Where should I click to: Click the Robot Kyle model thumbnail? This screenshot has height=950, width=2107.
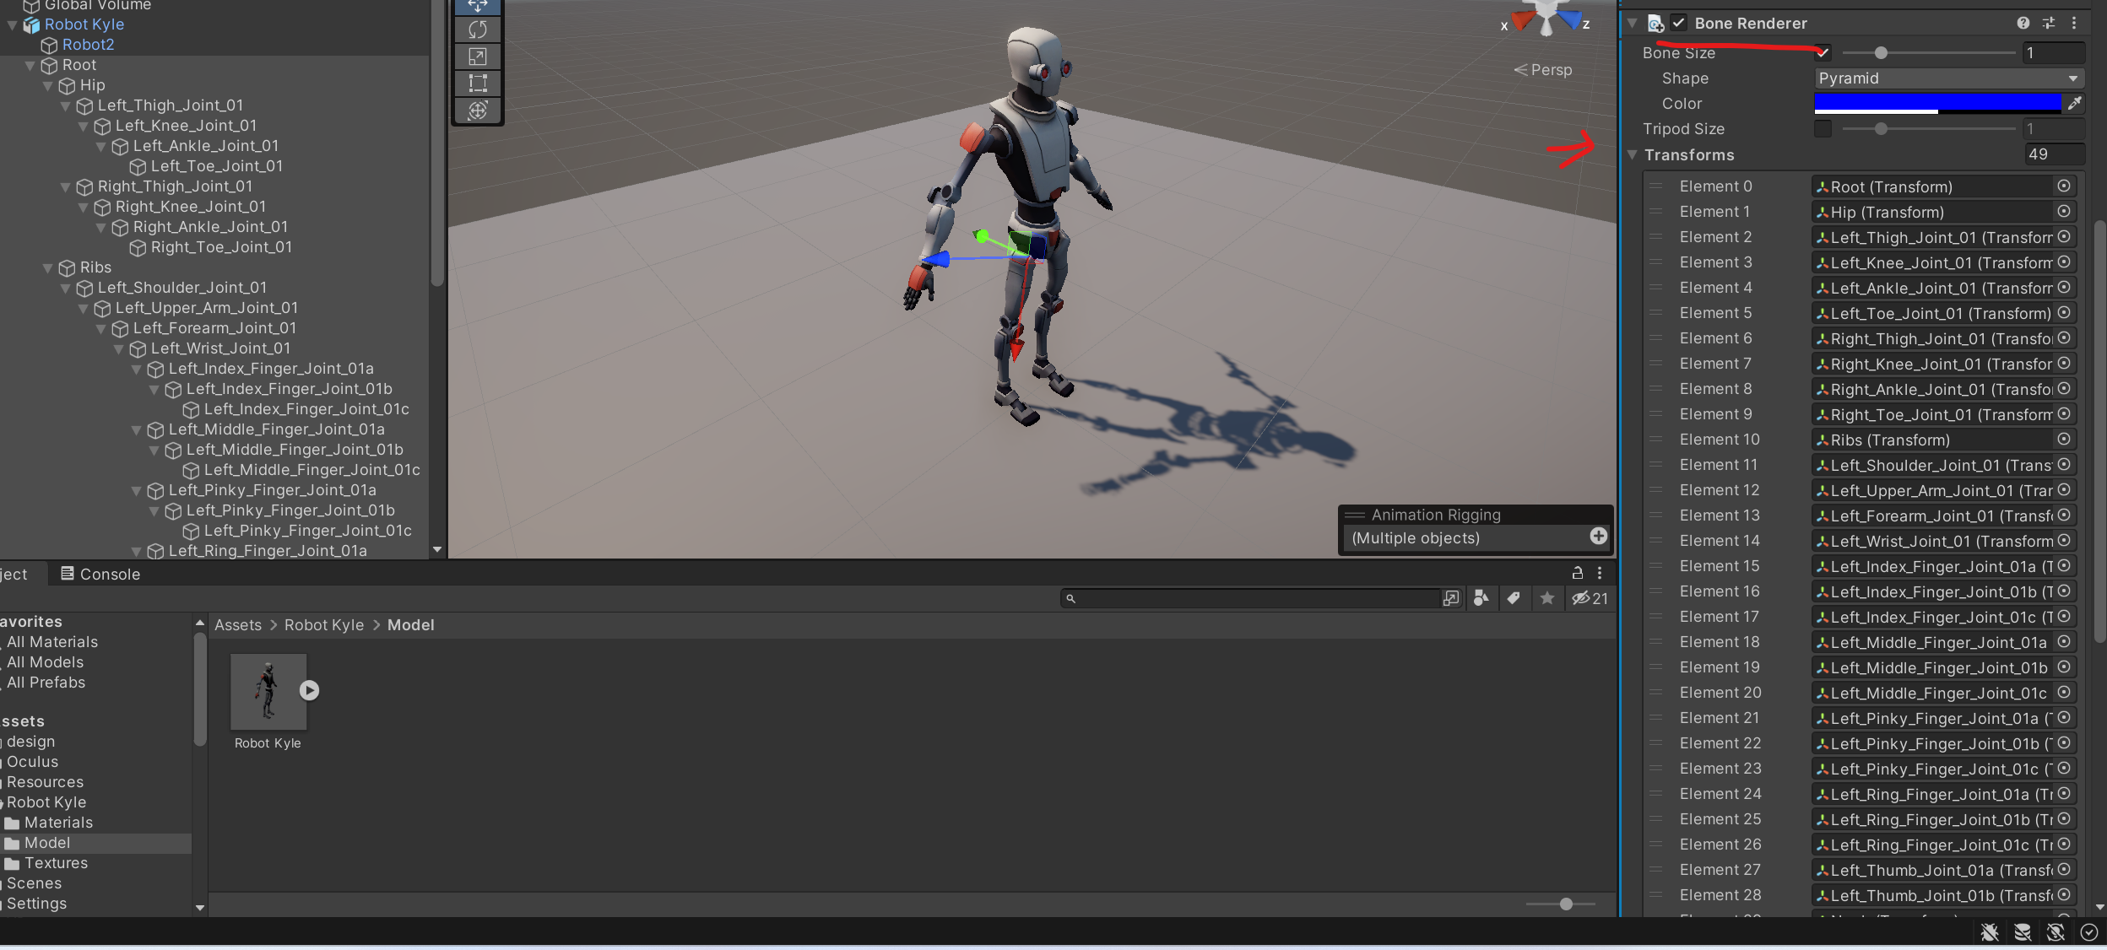[x=268, y=692]
